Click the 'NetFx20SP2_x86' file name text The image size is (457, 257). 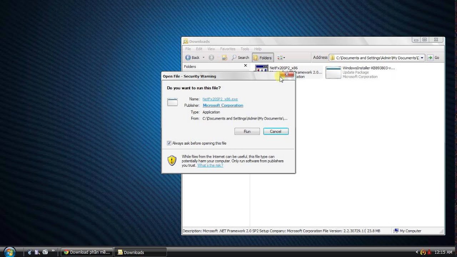283,68
